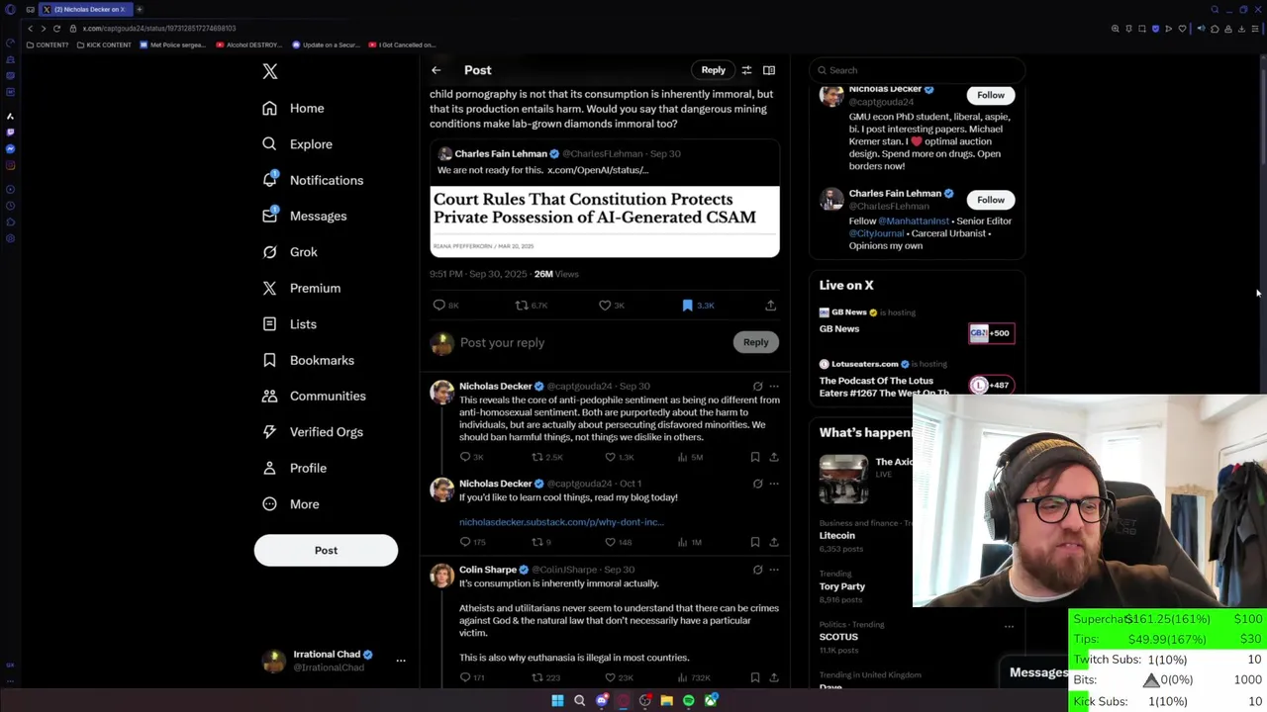1267x712 pixels.
Task: Follow Charles Fain Lehman in relevant people
Action: tap(990, 200)
